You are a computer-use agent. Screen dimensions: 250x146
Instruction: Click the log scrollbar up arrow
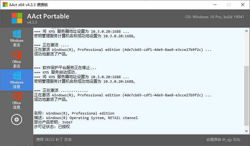click(x=246, y=31)
